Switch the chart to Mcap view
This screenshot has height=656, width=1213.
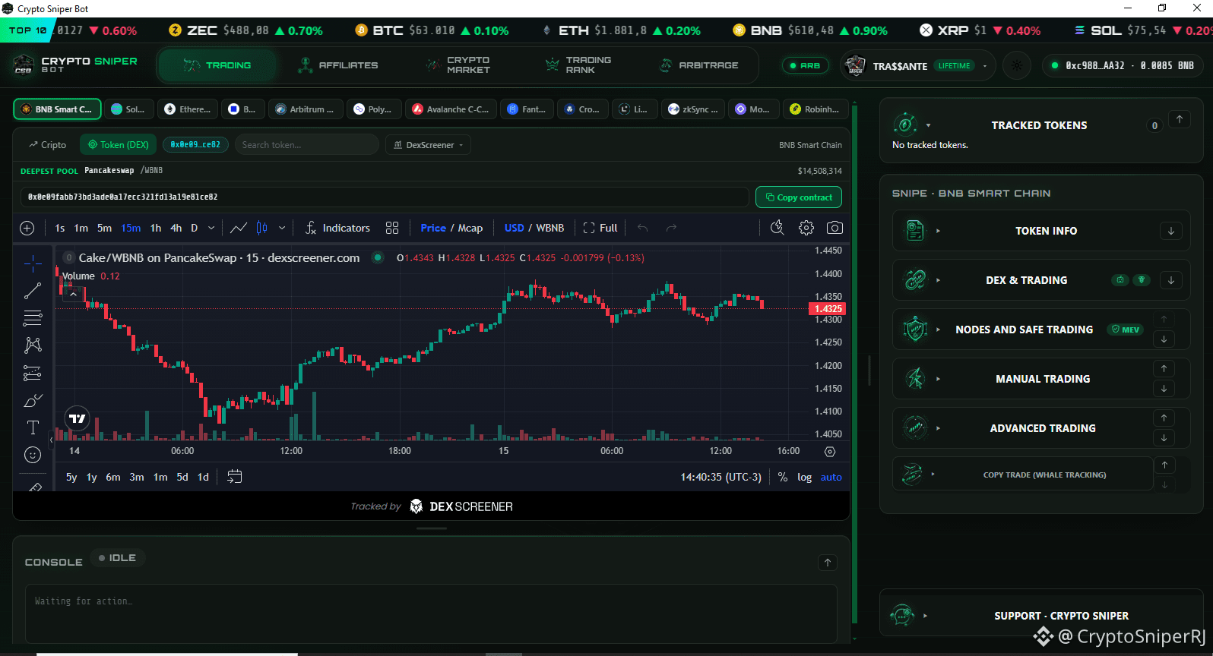[x=470, y=228]
